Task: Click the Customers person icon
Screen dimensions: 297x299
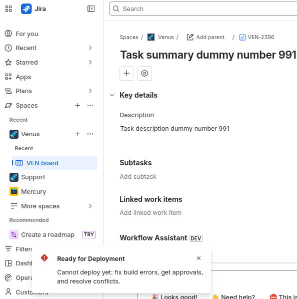Action: (8, 292)
